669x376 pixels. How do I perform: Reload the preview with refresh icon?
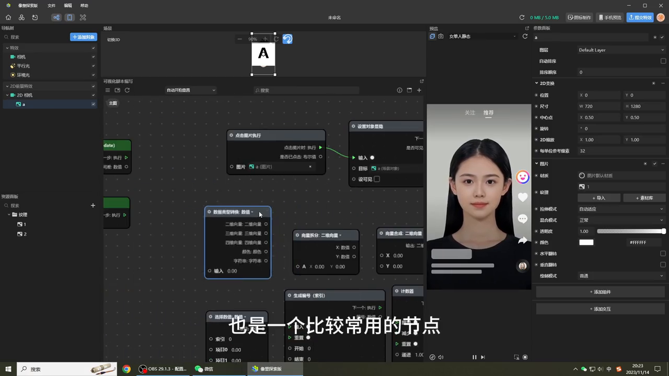525,37
